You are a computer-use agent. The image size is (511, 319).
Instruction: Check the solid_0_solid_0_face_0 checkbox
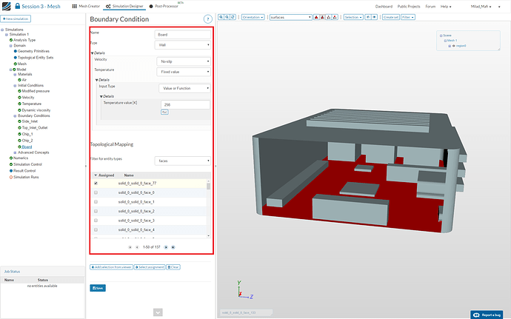pyautogui.click(x=96, y=192)
